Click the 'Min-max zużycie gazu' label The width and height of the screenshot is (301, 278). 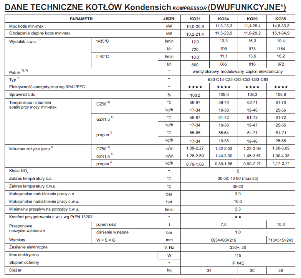point(30,149)
